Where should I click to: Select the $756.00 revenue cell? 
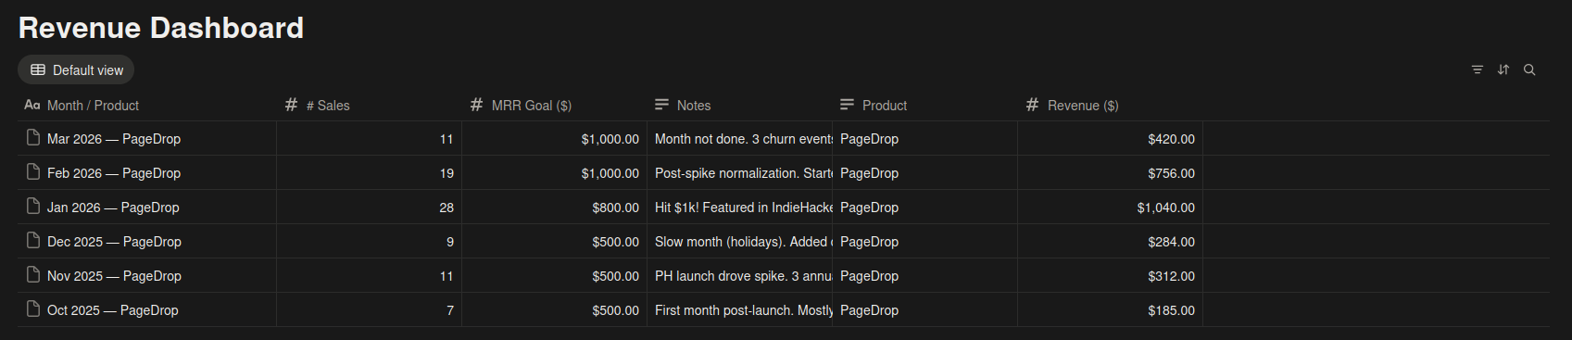1110,173
